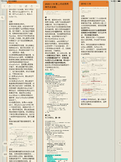Expand the leftmost card's header chevron
The width and height of the screenshot is (121, 162).
coord(35,2)
